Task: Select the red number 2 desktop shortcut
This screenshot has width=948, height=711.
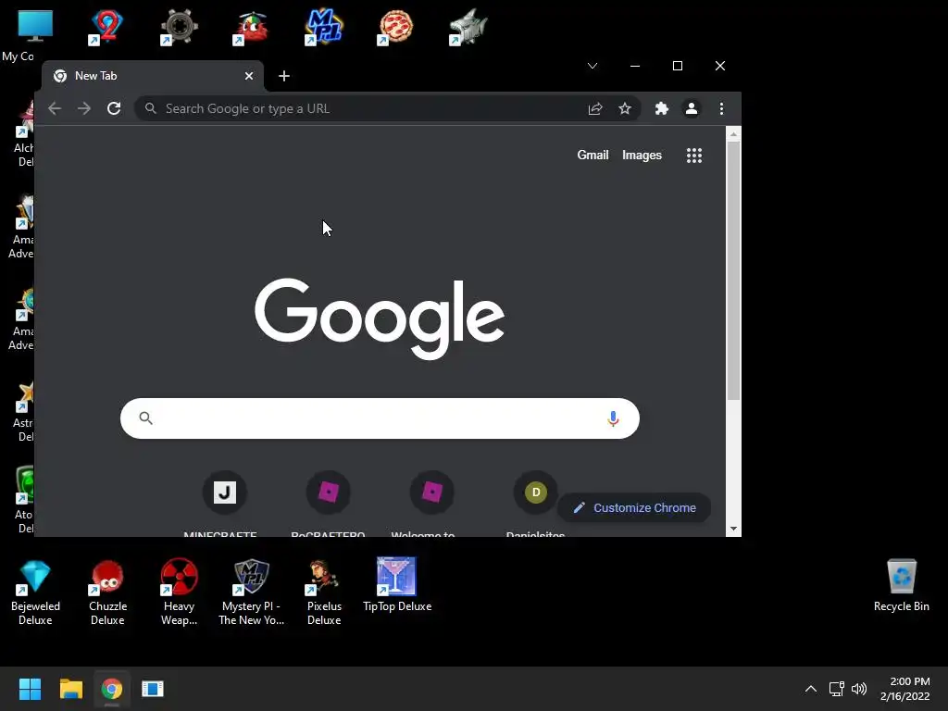Action: pyautogui.click(x=106, y=28)
